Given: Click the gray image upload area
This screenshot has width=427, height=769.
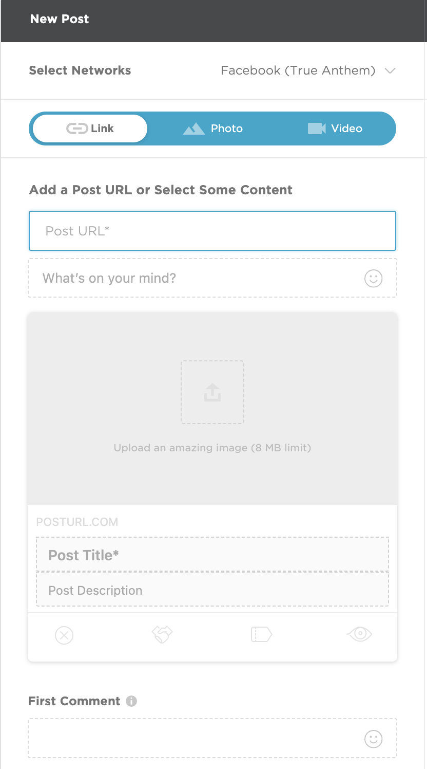Looking at the screenshot, I should (x=212, y=409).
